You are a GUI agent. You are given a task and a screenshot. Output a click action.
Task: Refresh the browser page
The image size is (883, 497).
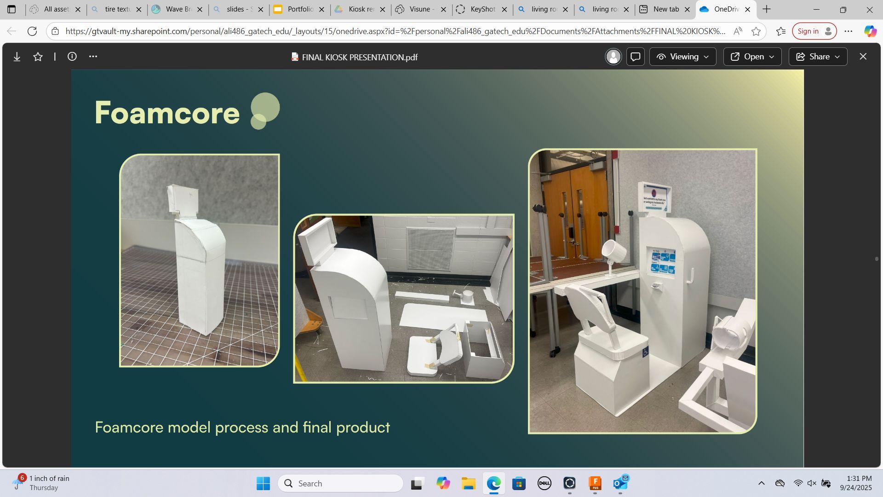coord(32,31)
